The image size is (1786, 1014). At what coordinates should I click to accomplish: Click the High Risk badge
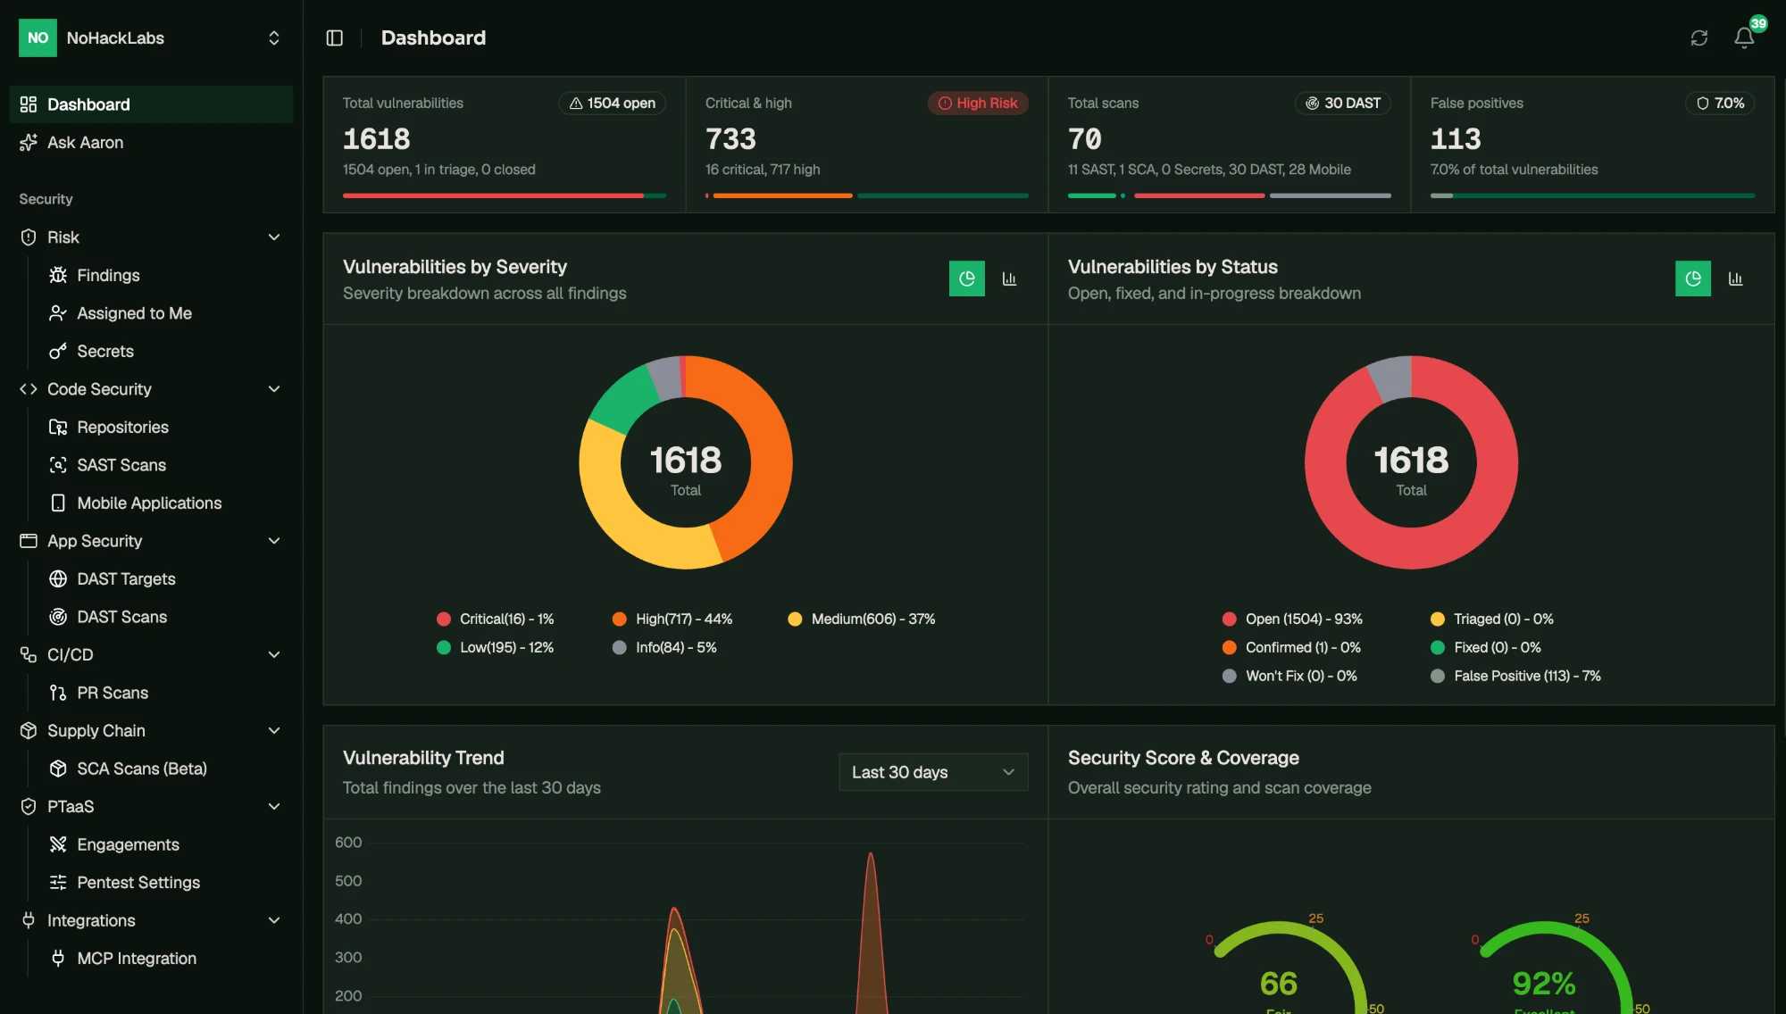pyautogui.click(x=978, y=104)
